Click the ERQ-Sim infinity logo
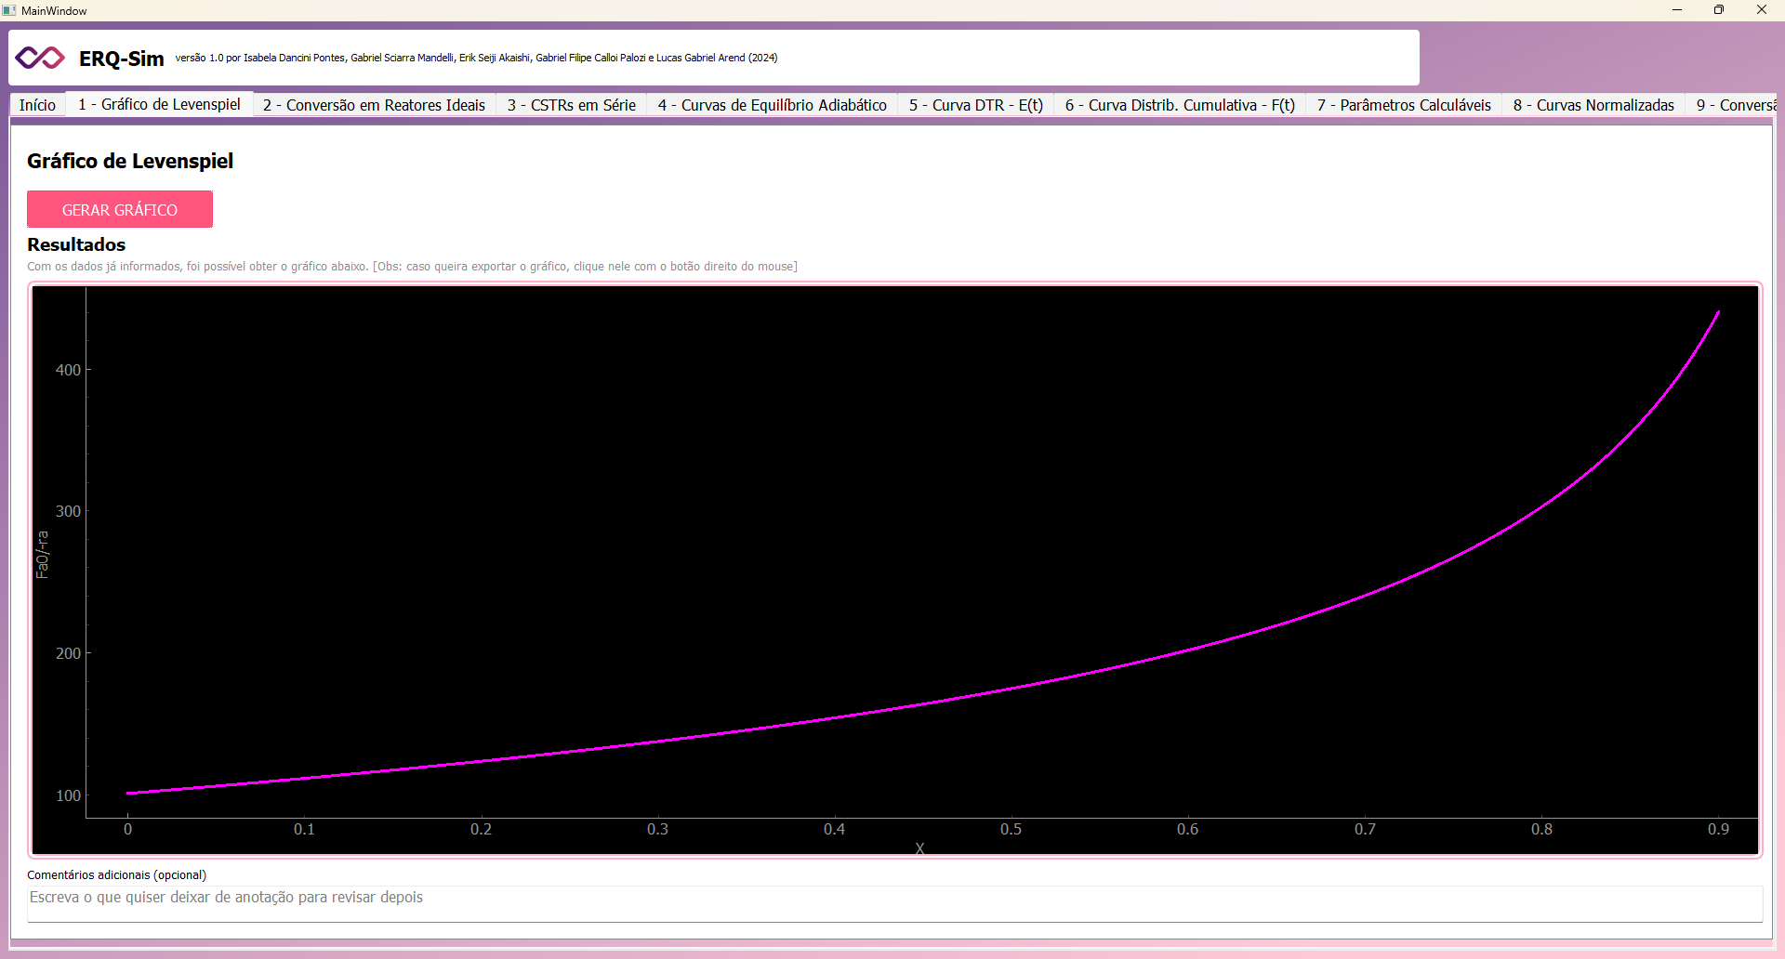 pos(40,58)
